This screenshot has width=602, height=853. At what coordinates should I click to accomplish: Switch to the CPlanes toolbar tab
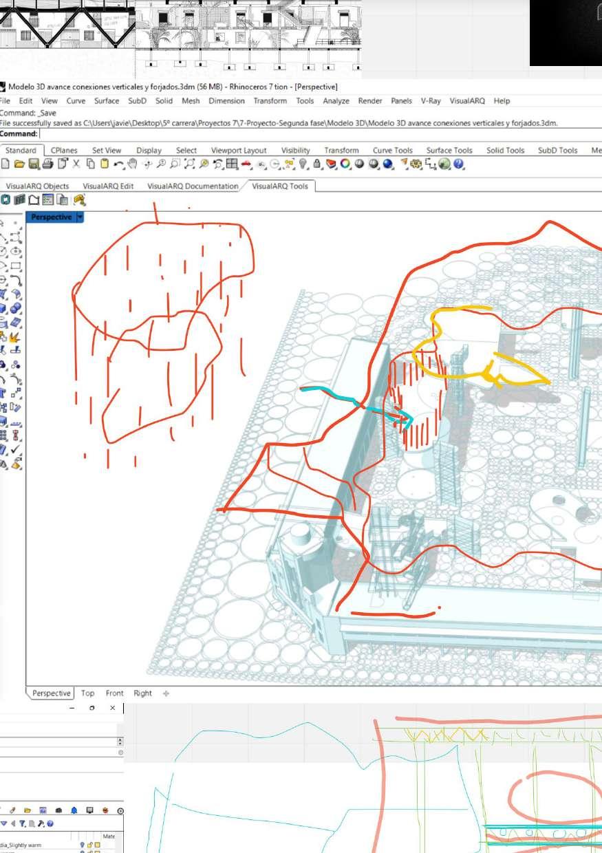click(64, 150)
